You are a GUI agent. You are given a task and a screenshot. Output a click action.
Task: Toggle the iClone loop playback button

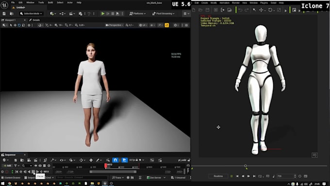(260, 176)
